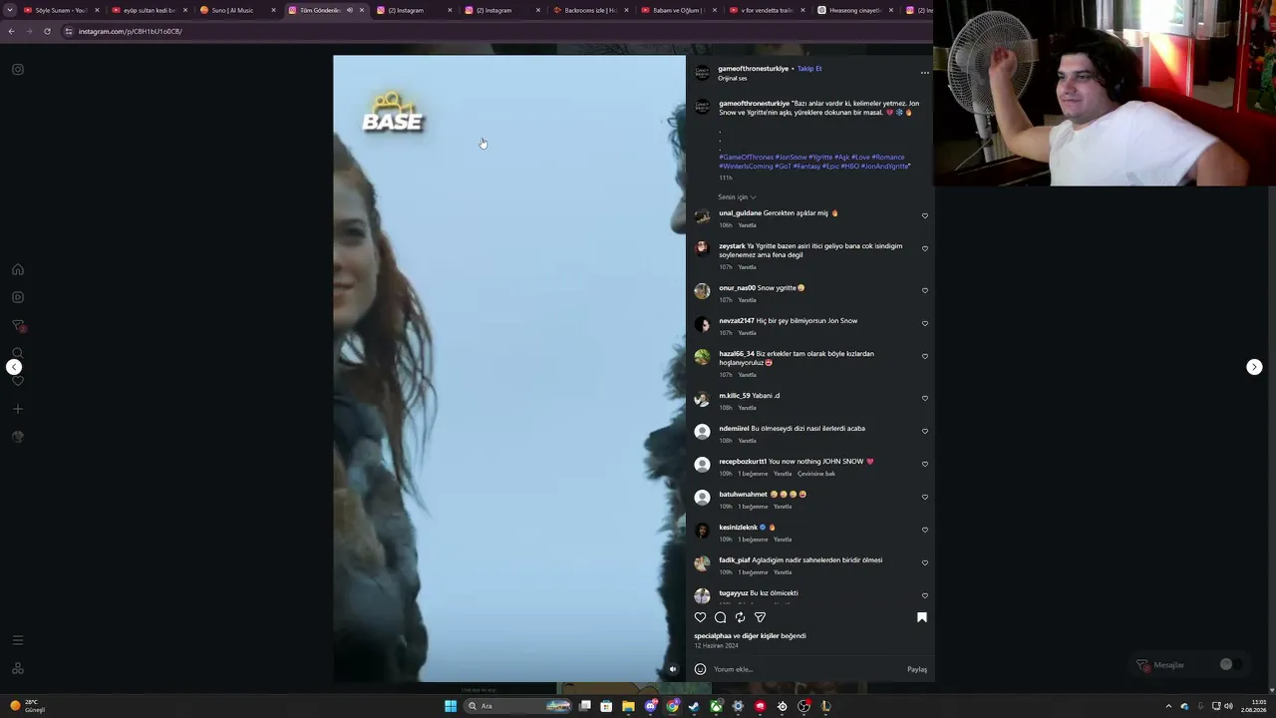The image size is (1276, 718).
Task: Share the post via paper plane icon
Action: click(760, 617)
